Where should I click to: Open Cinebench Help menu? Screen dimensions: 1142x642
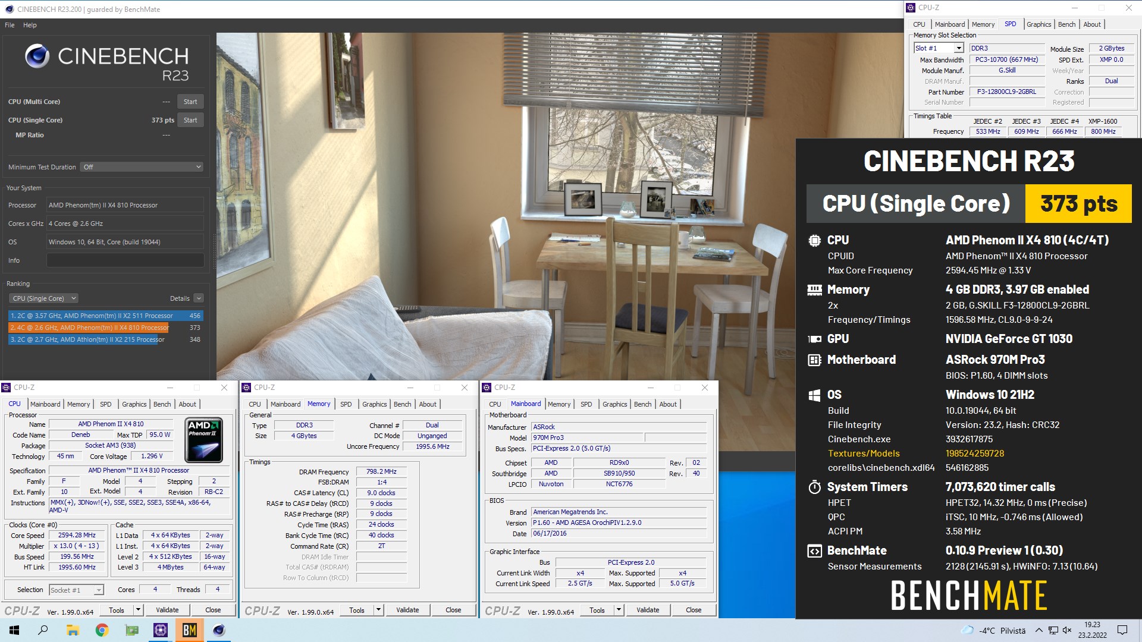(x=30, y=25)
